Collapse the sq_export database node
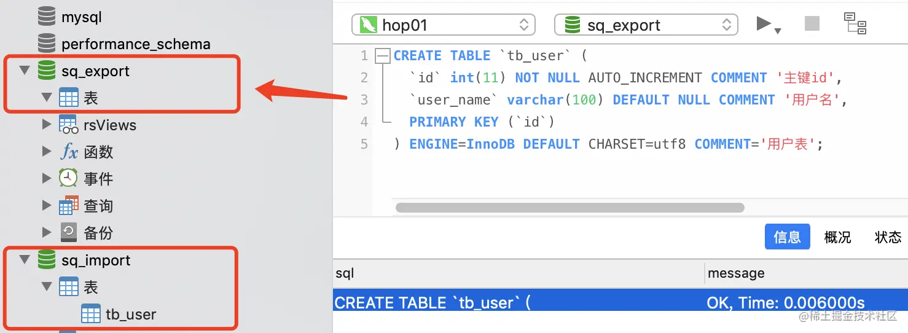The height and width of the screenshot is (333, 908). (x=25, y=71)
